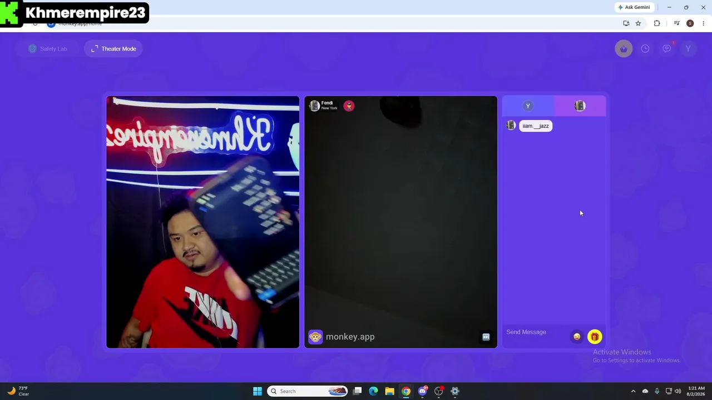Screen dimensions: 712x400
Task: Open Chrome media controls icon
Action: [x=676, y=23]
